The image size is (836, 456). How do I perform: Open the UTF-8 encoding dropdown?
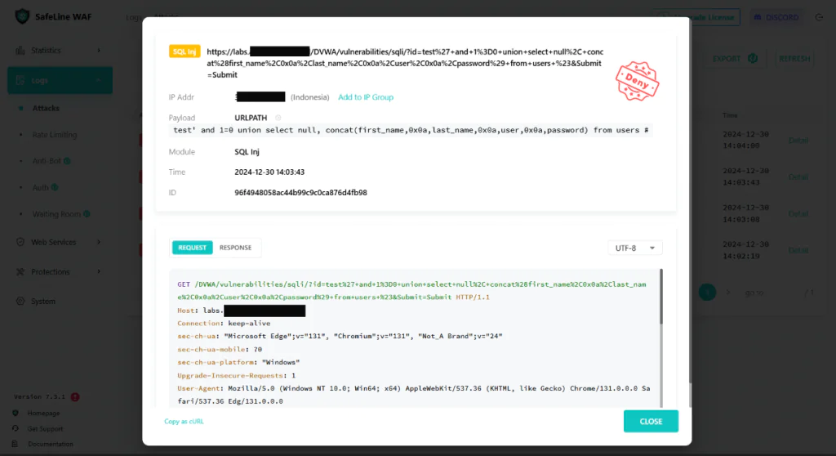point(635,248)
